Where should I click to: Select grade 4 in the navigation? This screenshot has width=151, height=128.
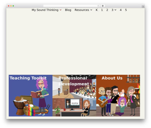pos(120,10)
